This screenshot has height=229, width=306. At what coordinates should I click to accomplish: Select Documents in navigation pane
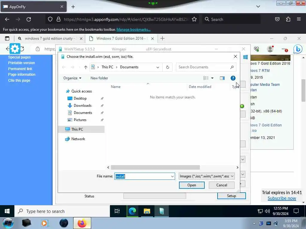(x=83, y=113)
